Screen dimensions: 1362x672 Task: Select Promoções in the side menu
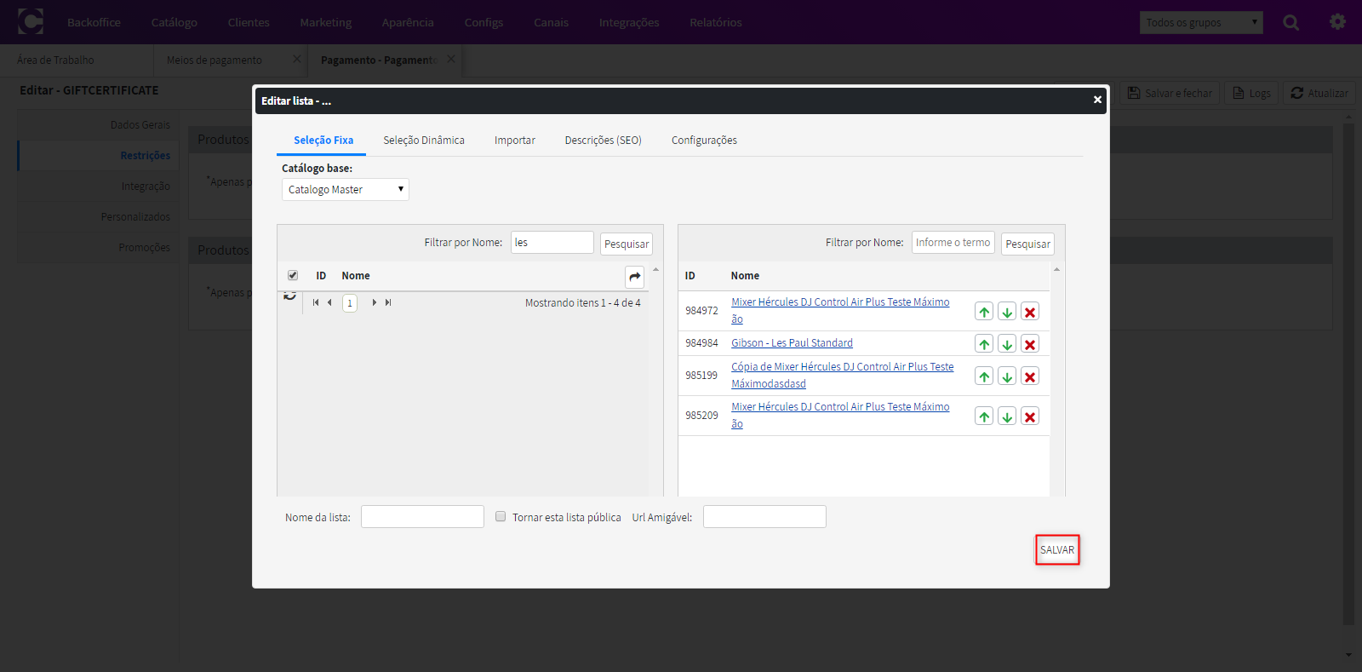(x=99, y=247)
